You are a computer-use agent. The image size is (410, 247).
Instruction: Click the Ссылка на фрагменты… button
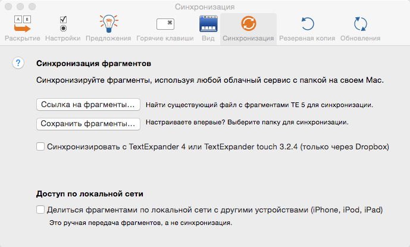88,105
